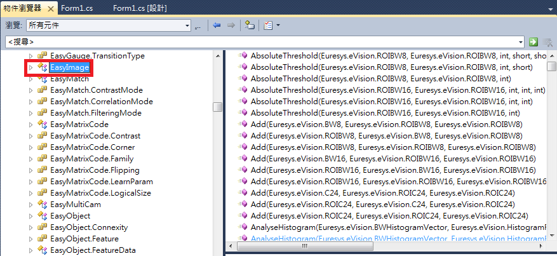Click members list vertical scrollbar thumb
Screen dimensions: 557x256
(551, 66)
